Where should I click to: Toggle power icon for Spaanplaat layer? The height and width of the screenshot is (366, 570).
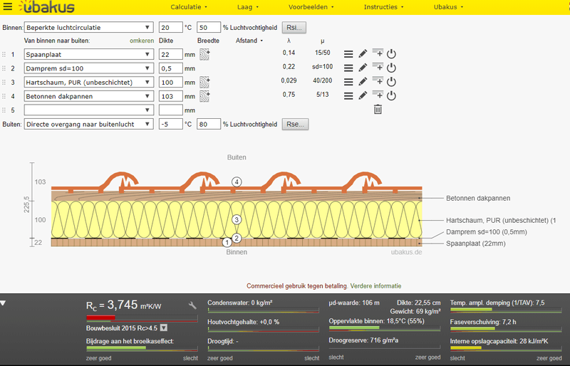click(391, 54)
